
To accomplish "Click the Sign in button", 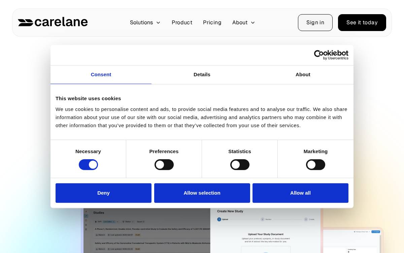I will (x=315, y=23).
